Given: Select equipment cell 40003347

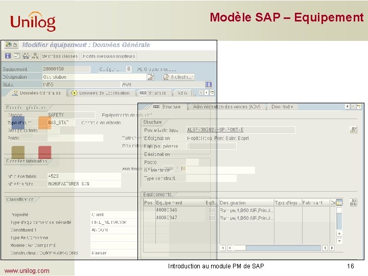Looking at the screenshot, I should (x=180, y=218).
